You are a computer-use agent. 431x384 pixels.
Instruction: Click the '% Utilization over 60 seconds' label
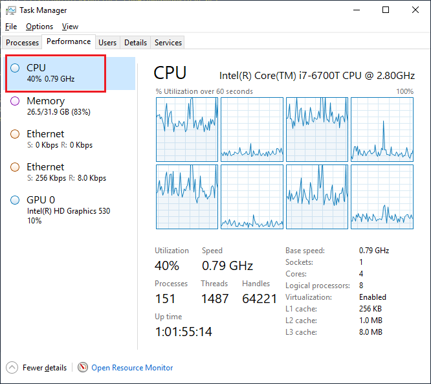[204, 91]
